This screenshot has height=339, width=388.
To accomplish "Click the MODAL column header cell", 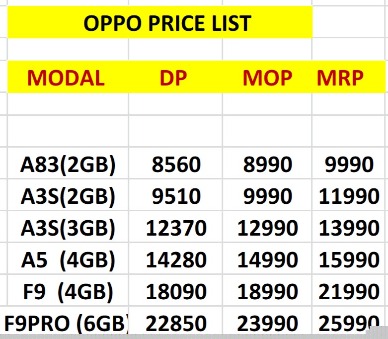I will click(x=66, y=78).
